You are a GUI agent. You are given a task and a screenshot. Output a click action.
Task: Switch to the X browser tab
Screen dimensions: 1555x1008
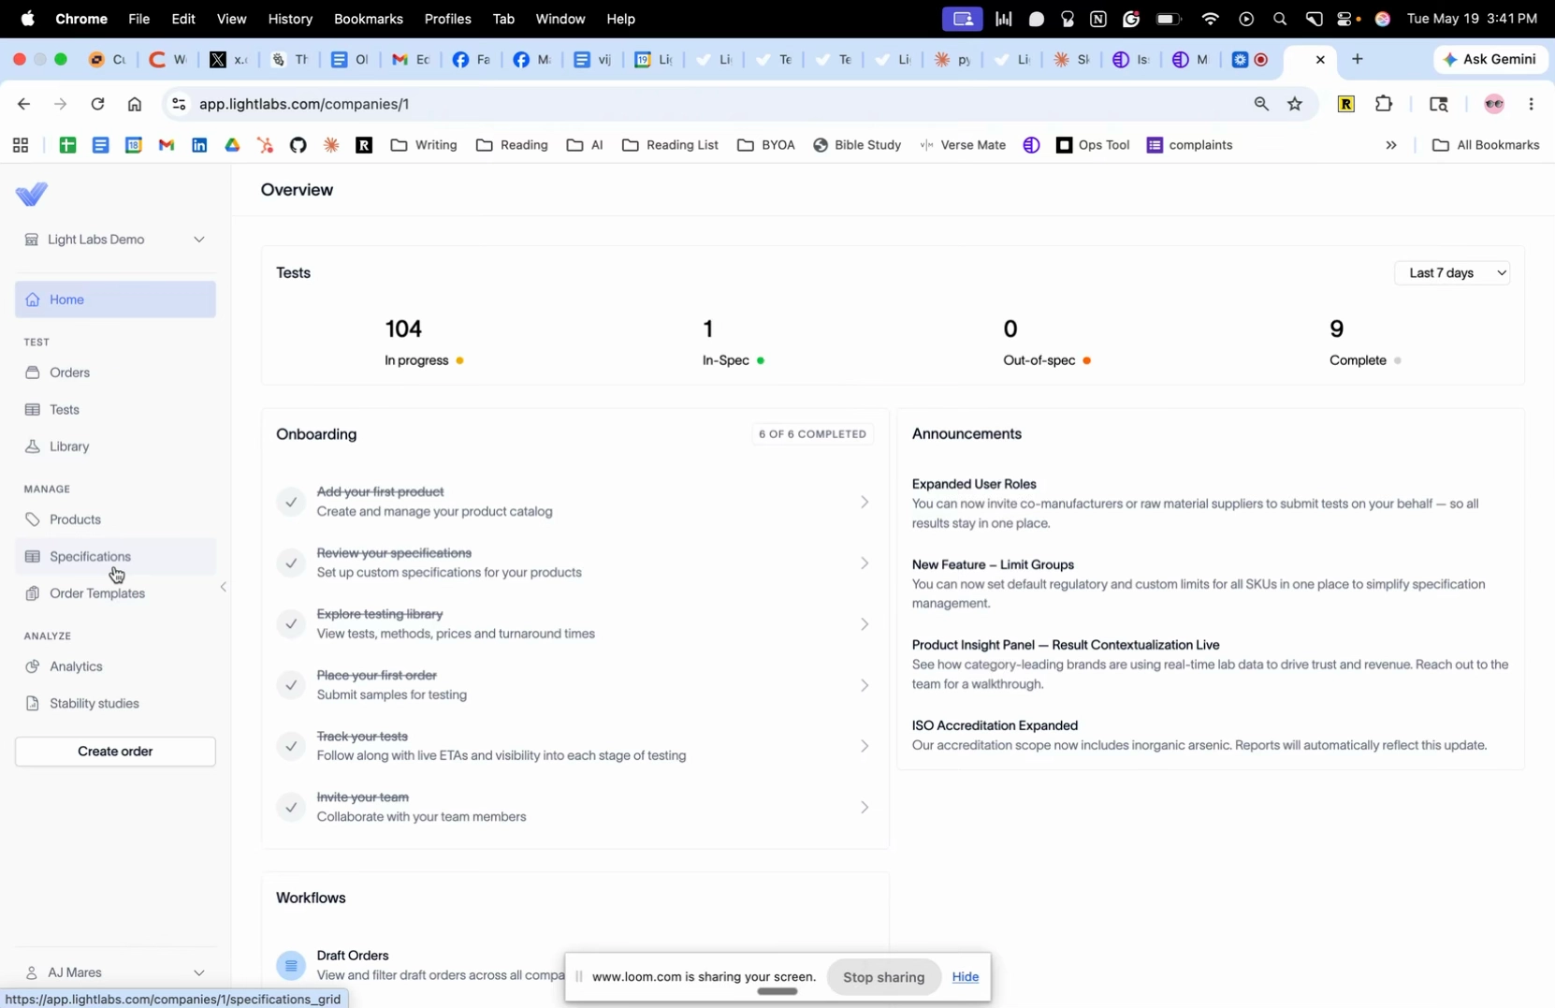coord(228,59)
